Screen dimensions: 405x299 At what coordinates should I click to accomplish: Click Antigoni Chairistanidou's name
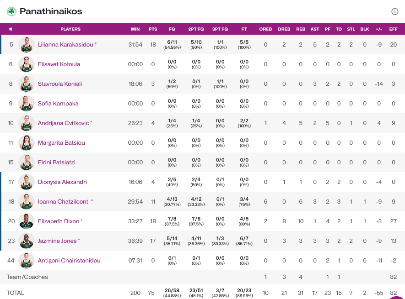pyautogui.click(x=69, y=261)
